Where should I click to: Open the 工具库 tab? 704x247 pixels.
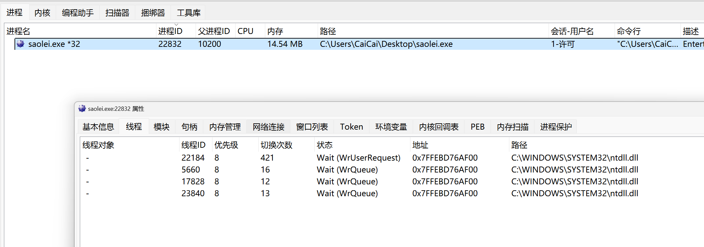pyautogui.click(x=188, y=13)
